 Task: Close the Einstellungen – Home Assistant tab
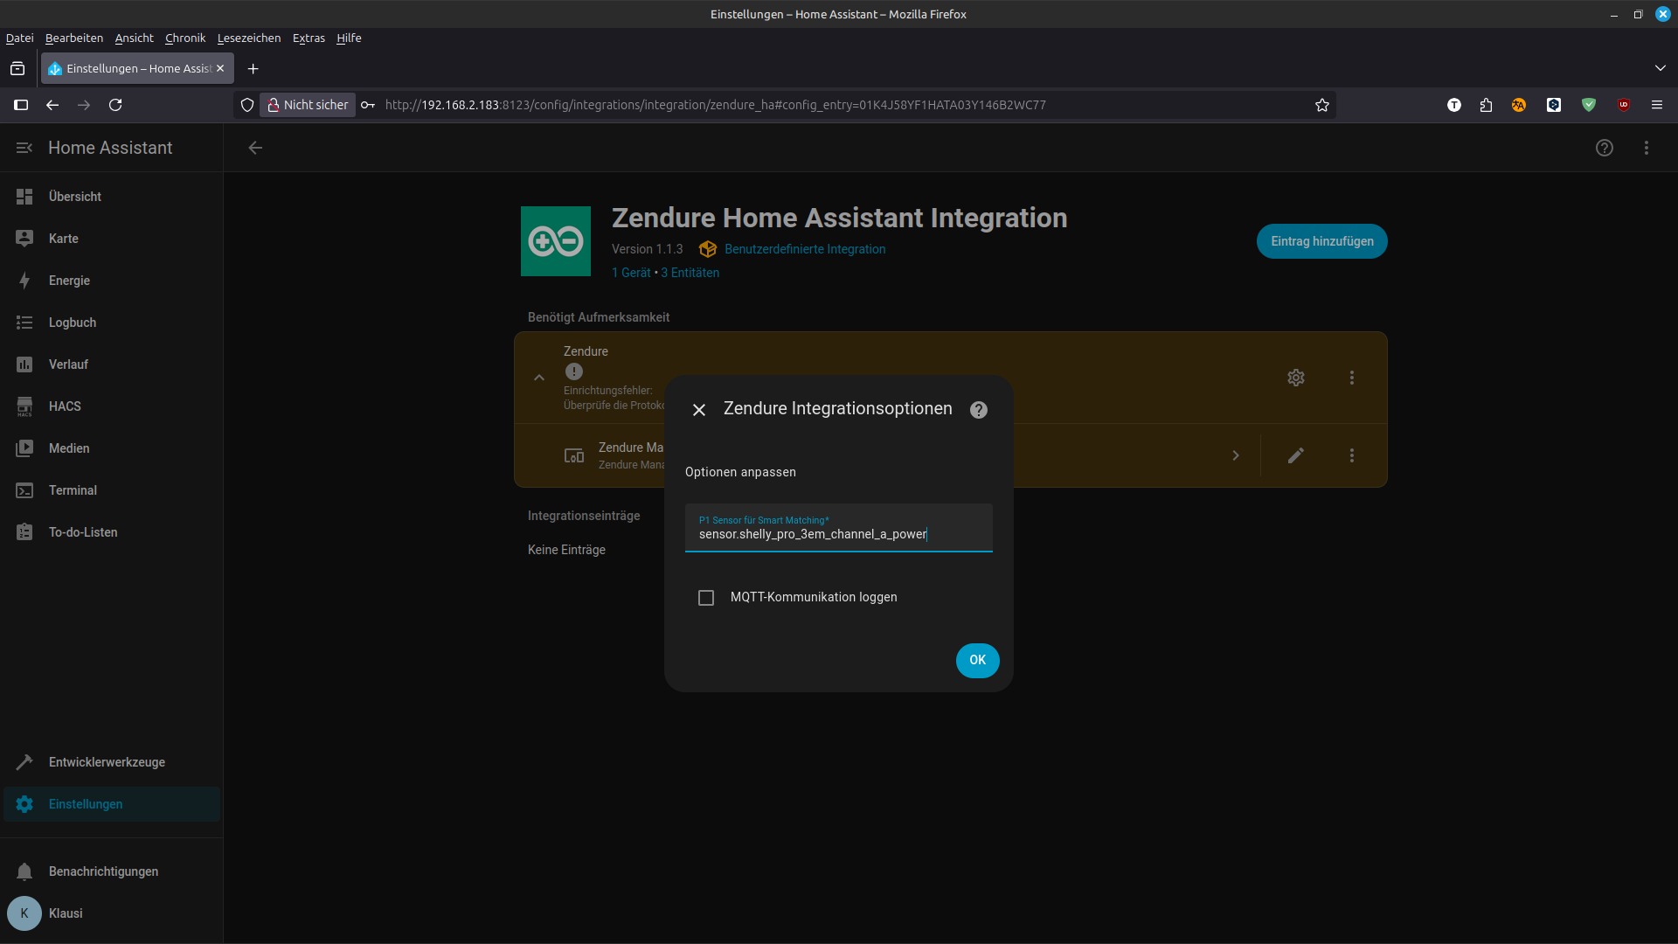click(x=220, y=68)
